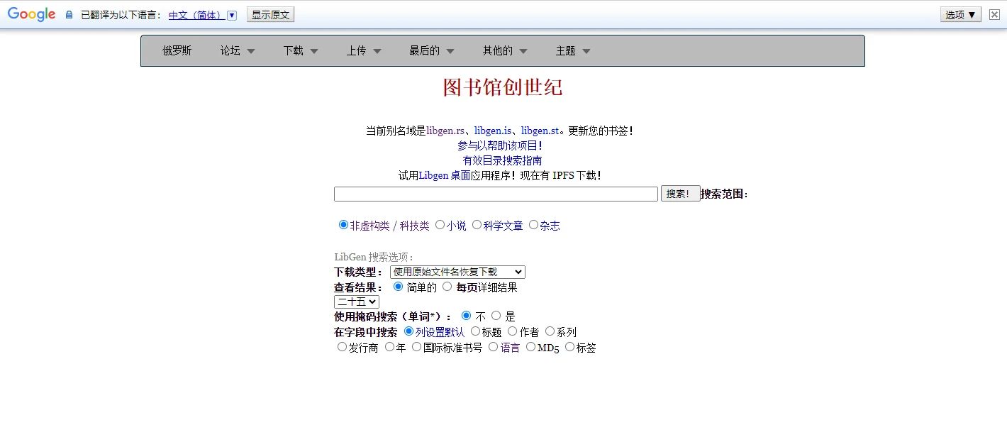Select 不 for mask search
The image size is (1007, 447).
[x=466, y=316]
